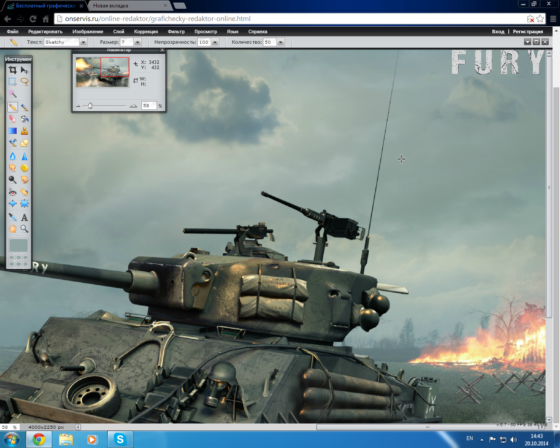This screenshot has height=448, width=560.
Task: Pick the Colorpicker eyedropper tool
Action: tap(13, 217)
